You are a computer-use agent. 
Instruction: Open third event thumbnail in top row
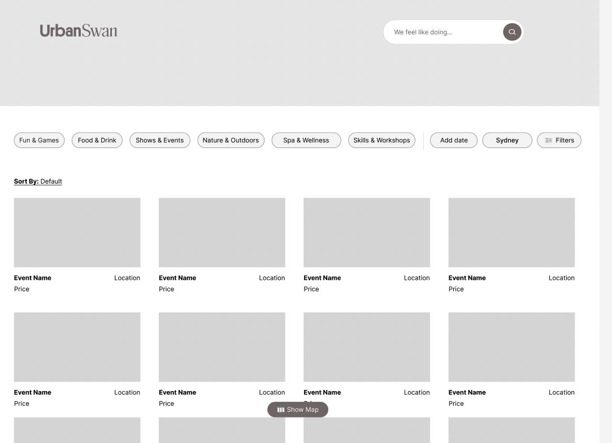click(x=367, y=233)
